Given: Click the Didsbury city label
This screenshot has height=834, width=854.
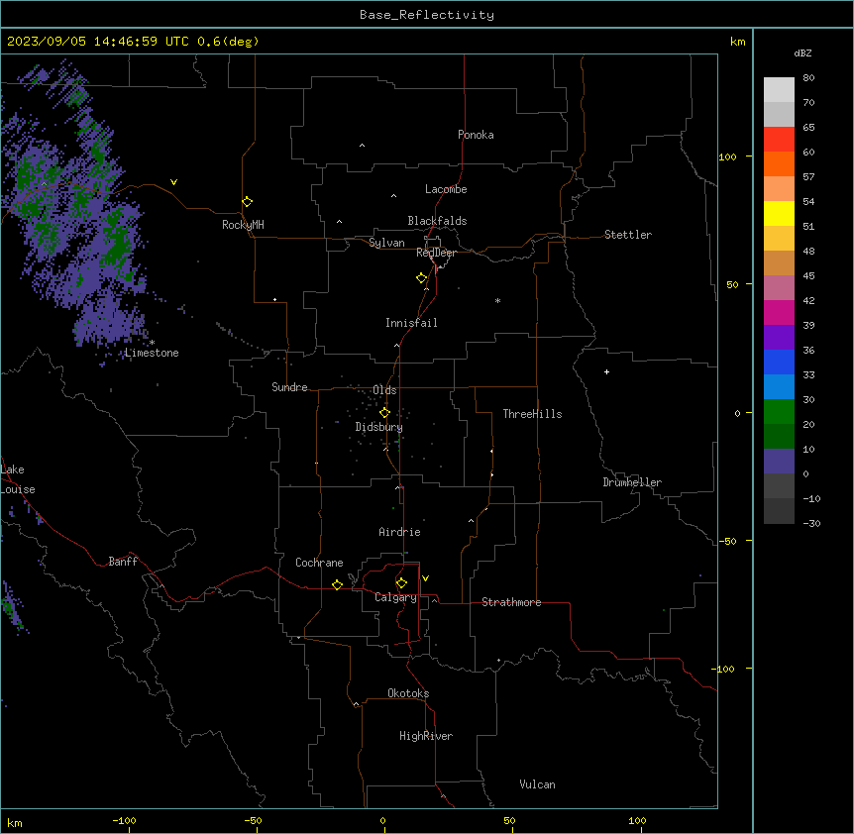Looking at the screenshot, I should 379,427.
